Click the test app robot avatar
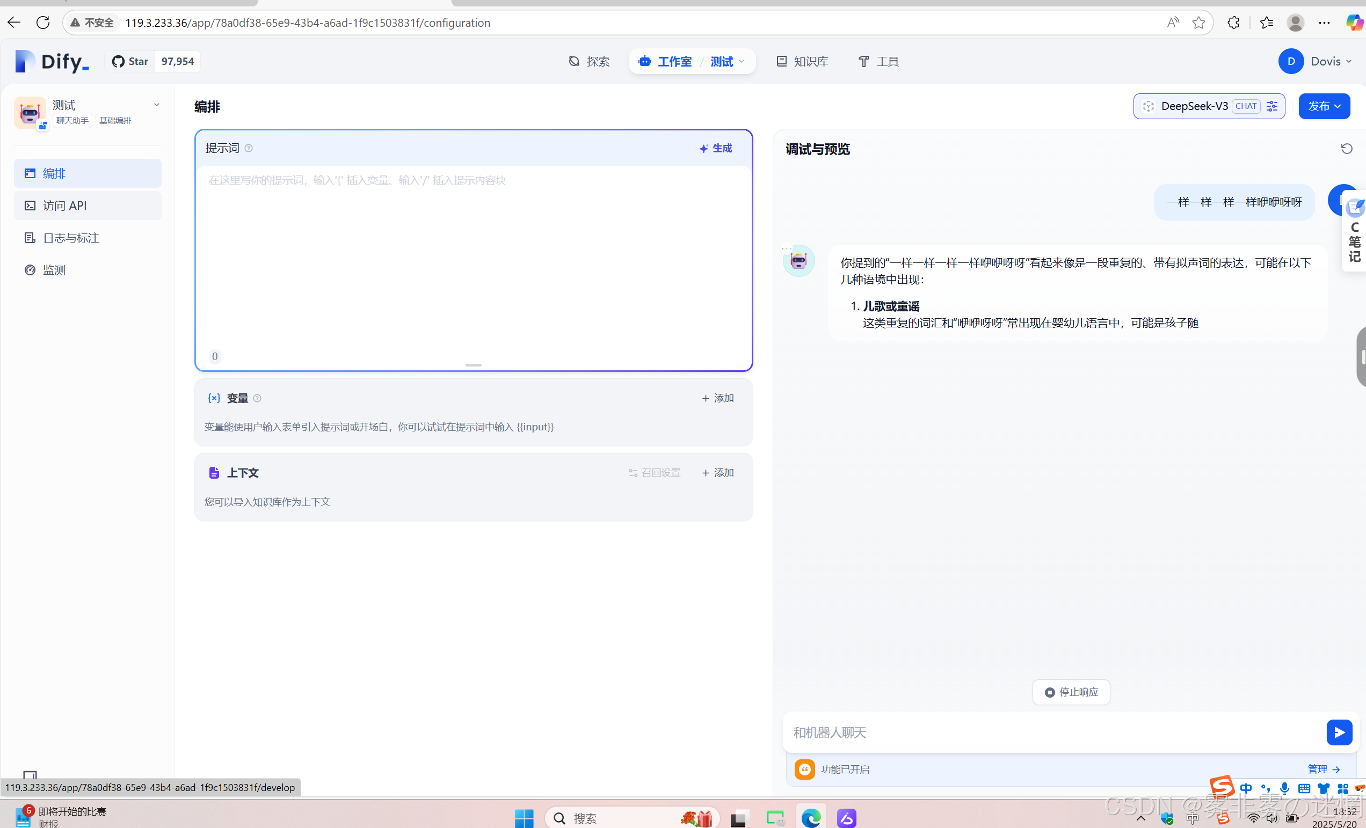Image resolution: width=1366 pixels, height=828 pixels. coord(30,113)
